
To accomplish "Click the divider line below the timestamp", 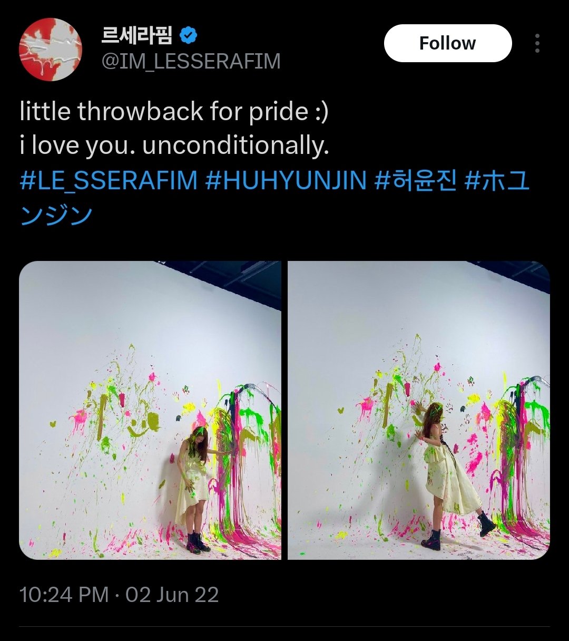I will [284, 626].
